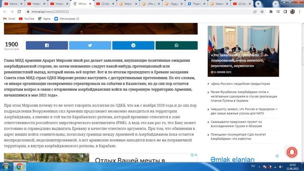The height and width of the screenshot is (171, 304).
Task: Open Chrome extensions puzzle icon
Action: pyautogui.click(x=271, y=11)
